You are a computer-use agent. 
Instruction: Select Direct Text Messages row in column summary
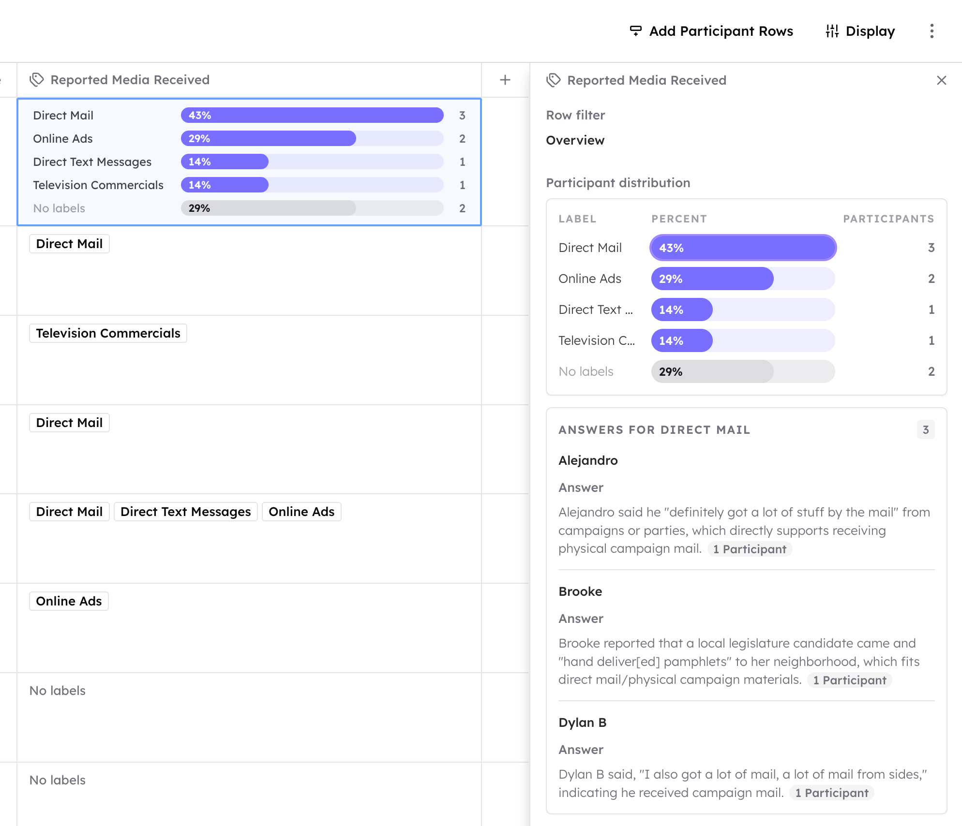pyautogui.click(x=249, y=162)
